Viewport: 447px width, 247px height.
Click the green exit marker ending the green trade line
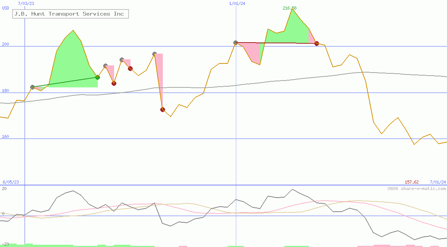coord(97,77)
